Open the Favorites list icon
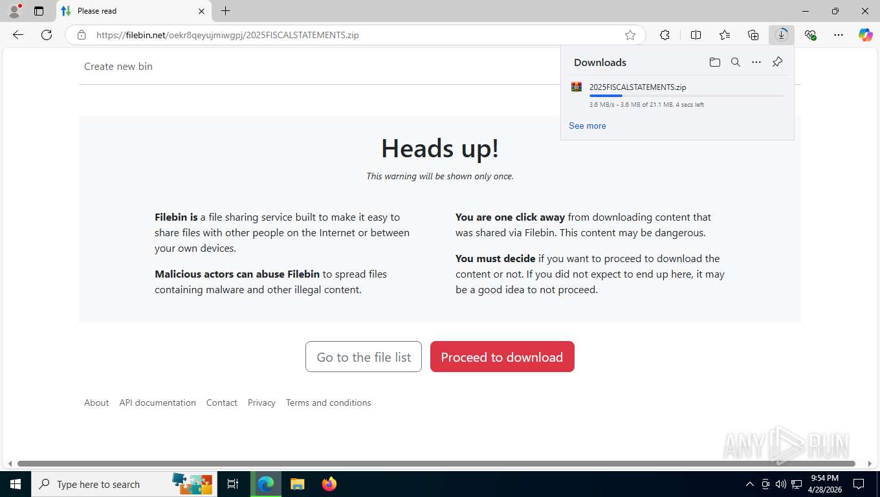Image resolution: width=880 pixels, height=497 pixels. tap(725, 35)
